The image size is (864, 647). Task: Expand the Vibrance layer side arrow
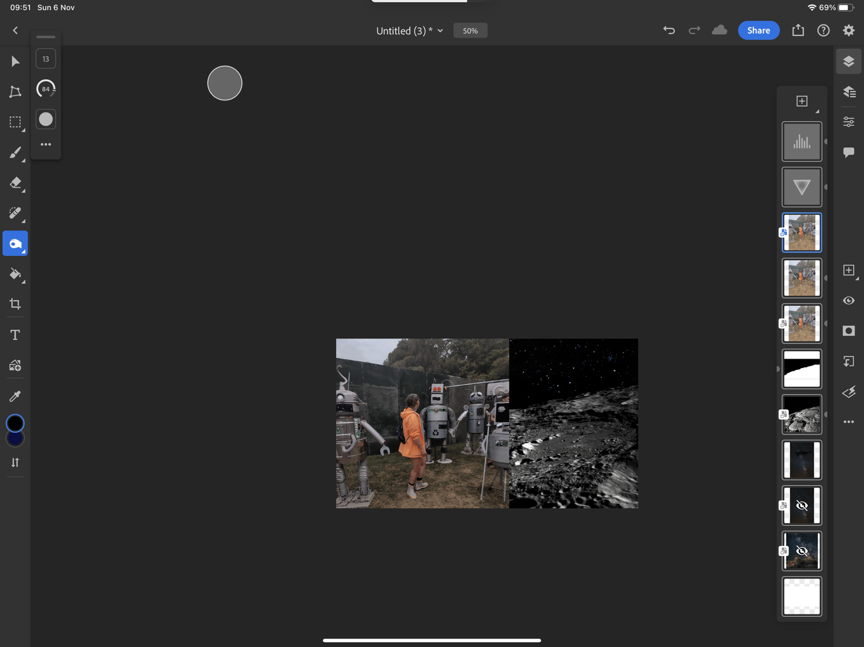tap(826, 187)
